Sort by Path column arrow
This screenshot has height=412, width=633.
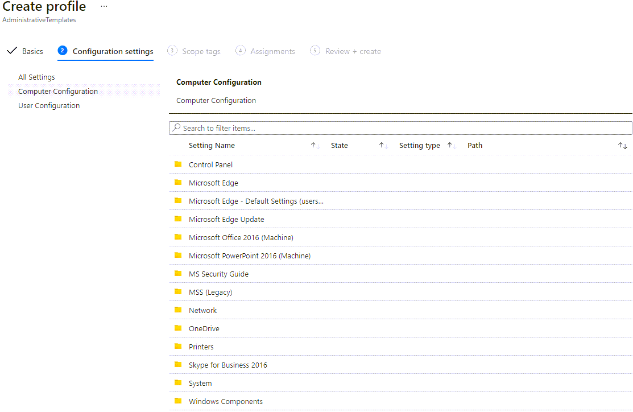[623, 146]
